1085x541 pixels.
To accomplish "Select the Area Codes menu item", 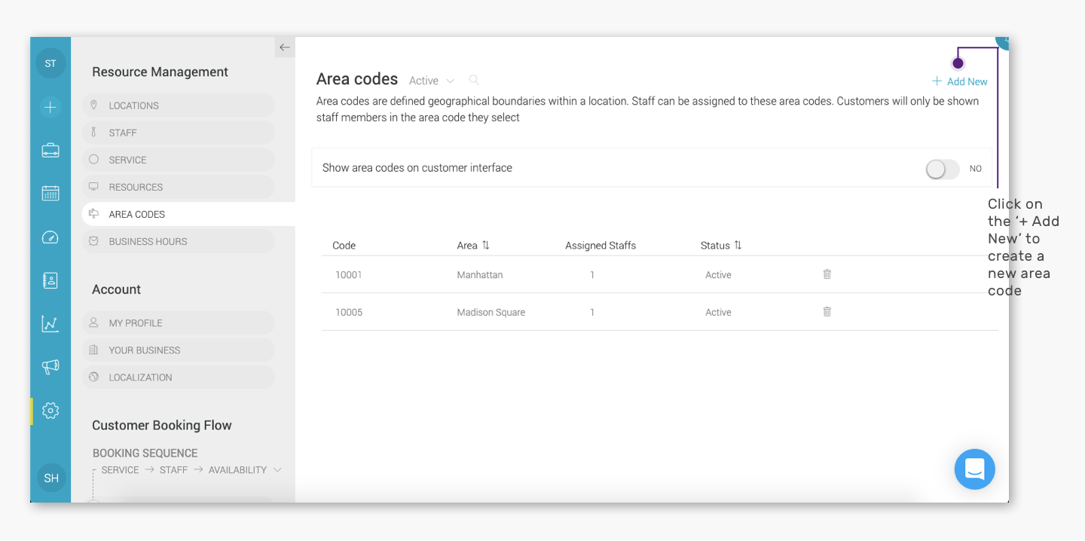I will coord(188,214).
